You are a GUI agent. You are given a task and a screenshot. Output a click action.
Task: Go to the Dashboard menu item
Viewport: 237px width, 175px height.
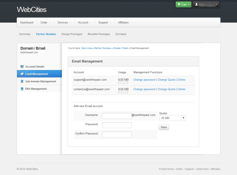pyautogui.click(x=27, y=22)
